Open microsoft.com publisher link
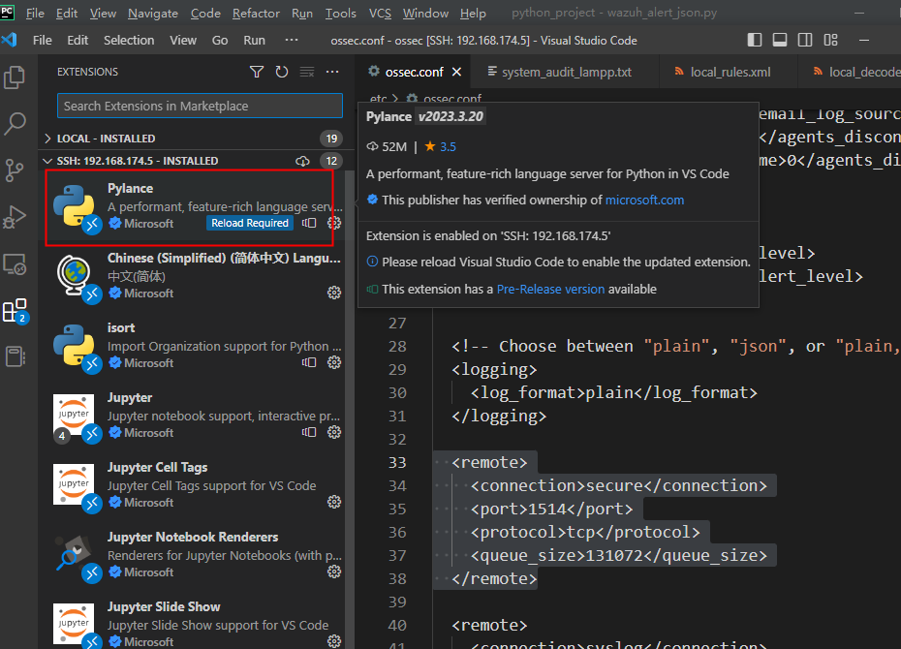Image resolution: width=901 pixels, height=649 pixels. coord(644,200)
